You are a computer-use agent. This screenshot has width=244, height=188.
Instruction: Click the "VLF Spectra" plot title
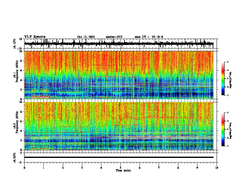[x=35, y=37]
